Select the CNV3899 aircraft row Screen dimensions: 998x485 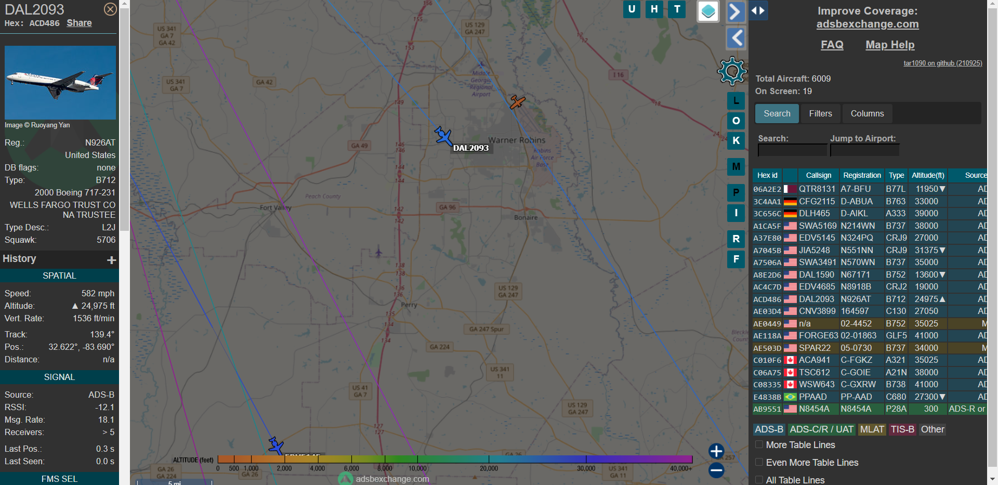[870, 311]
